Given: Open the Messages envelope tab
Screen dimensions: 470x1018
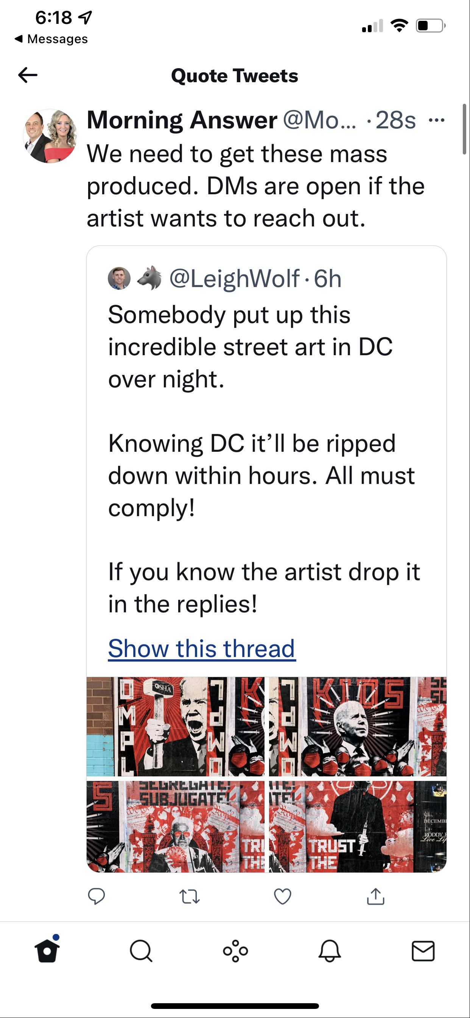Looking at the screenshot, I should [x=423, y=951].
